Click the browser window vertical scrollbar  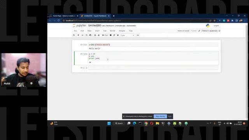tap(247, 72)
